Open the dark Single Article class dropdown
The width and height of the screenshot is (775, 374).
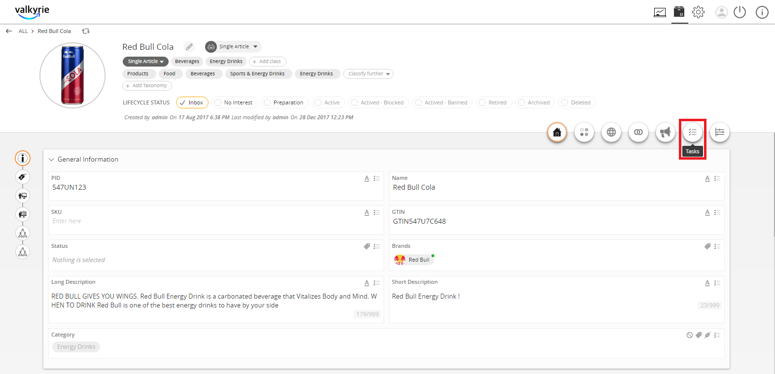(145, 62)
